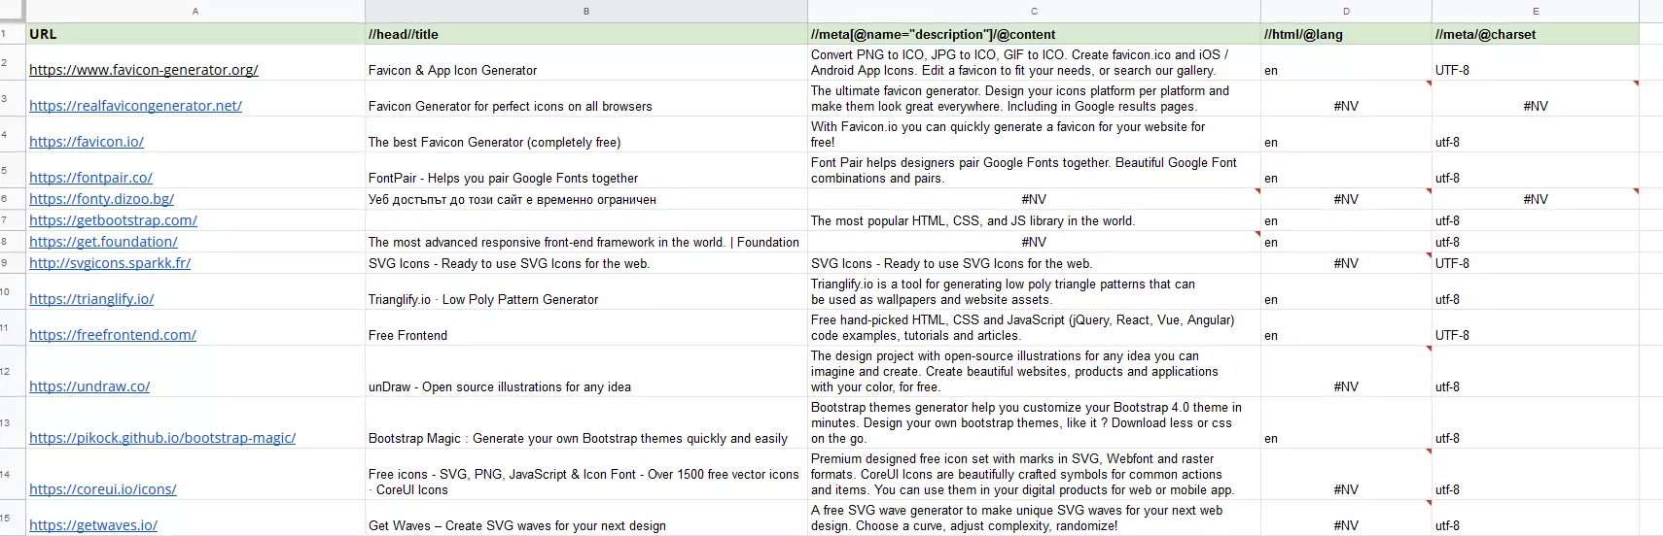Follow the freefrontend.com link
The width and height of the screenshot is (1663, 536).
pyautogui.click(x=113, y=335)
